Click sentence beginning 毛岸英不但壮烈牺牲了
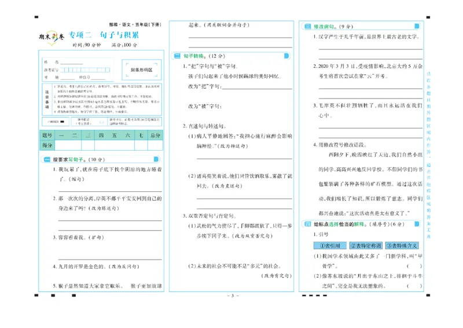 (x=368, y=110)
